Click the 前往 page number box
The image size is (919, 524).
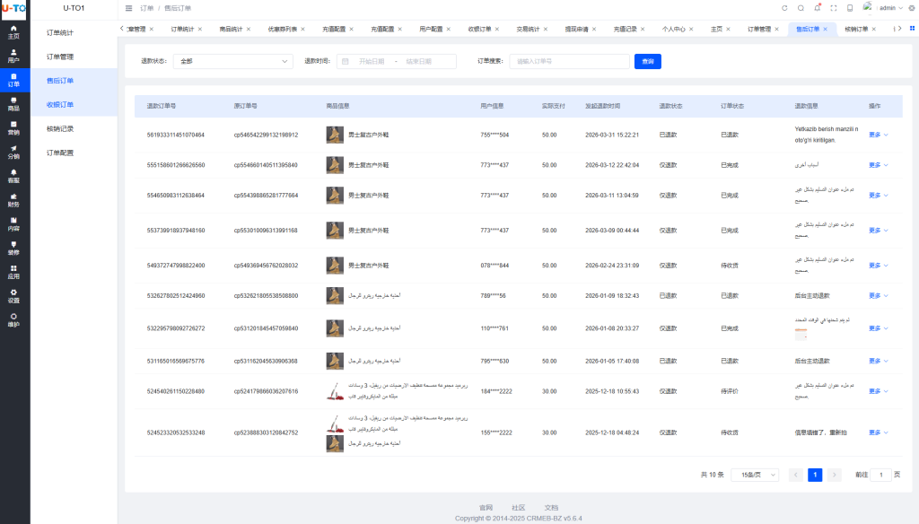click(881, 475)
